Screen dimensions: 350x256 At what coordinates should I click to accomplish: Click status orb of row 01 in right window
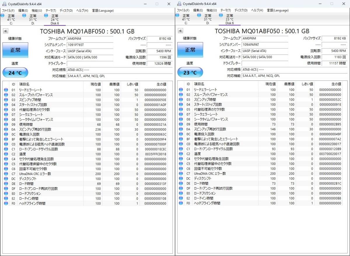(181, 90)
